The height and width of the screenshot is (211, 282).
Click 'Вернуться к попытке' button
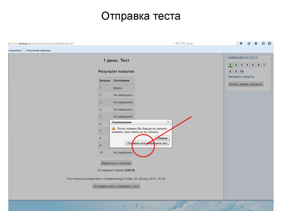click(116, 163)
